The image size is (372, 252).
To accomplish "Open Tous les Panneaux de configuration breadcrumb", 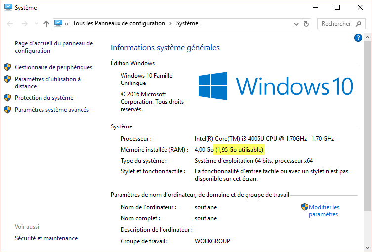I will pos(119,23).
